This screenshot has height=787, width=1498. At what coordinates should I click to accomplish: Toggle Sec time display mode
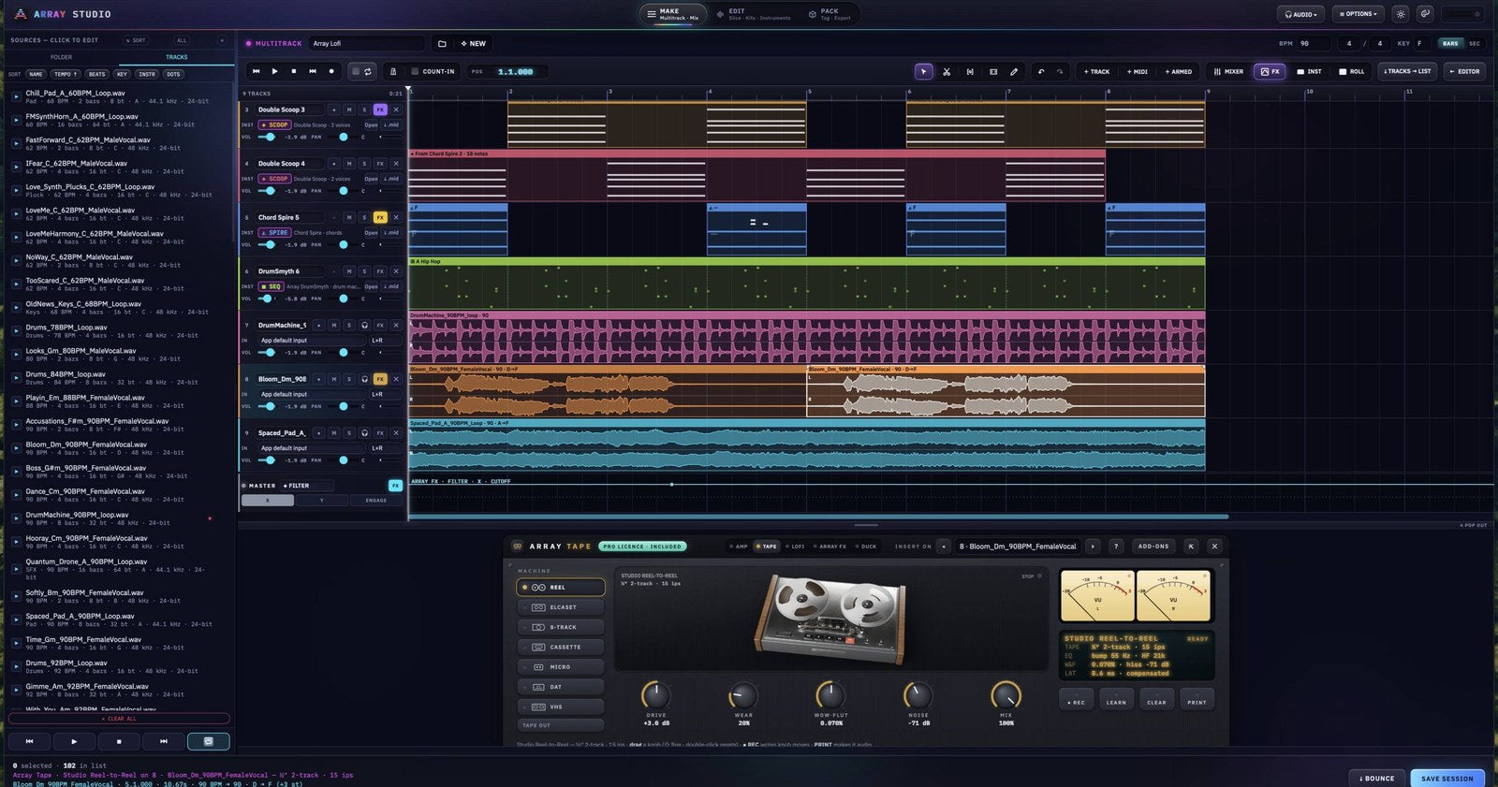click(x=1475, y=43)
